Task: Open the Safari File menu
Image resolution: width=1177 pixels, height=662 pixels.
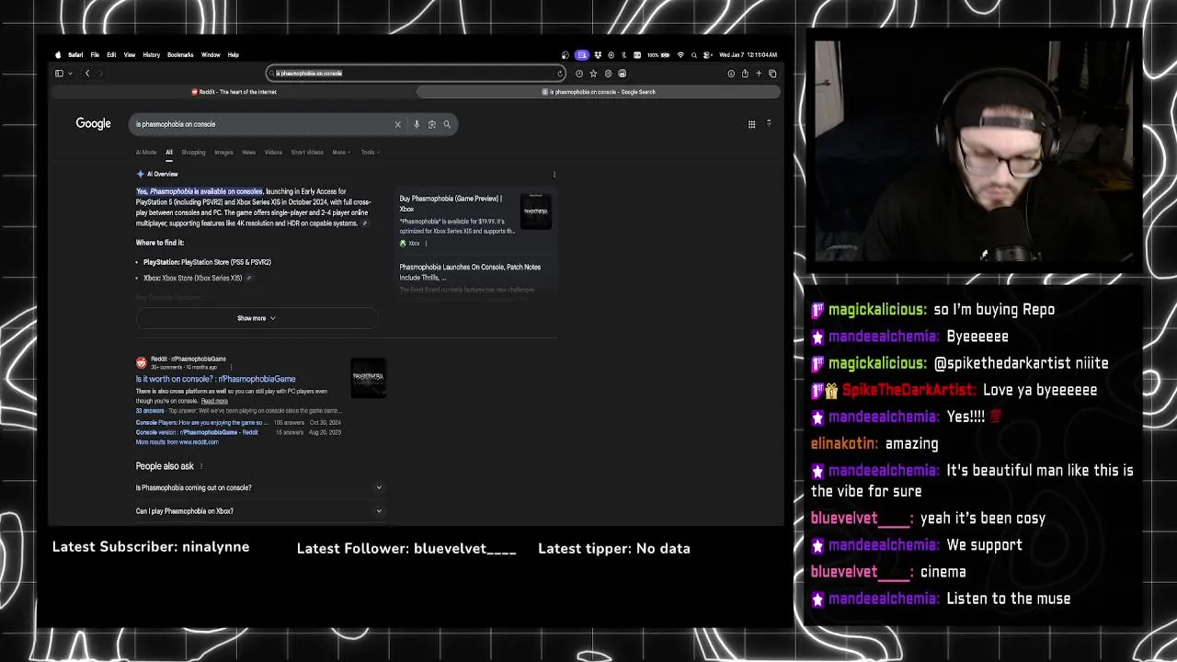Action: (95, 55)
